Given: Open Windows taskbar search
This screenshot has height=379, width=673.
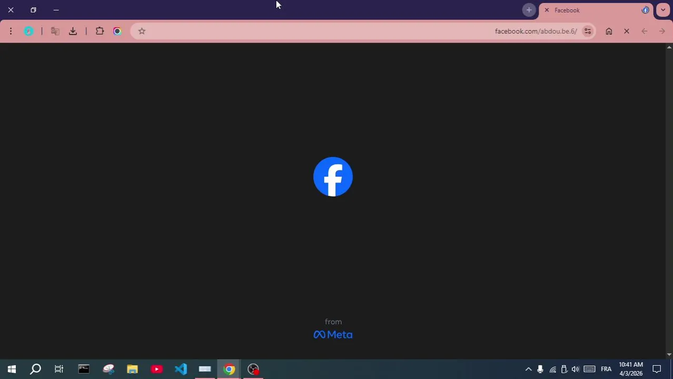Looking at the screenshot, I should [35, 369].
